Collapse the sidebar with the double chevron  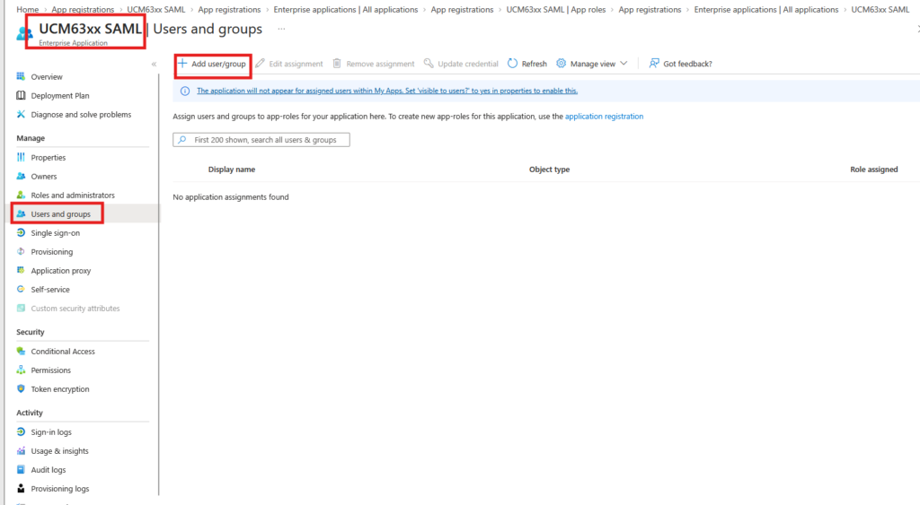154,64
